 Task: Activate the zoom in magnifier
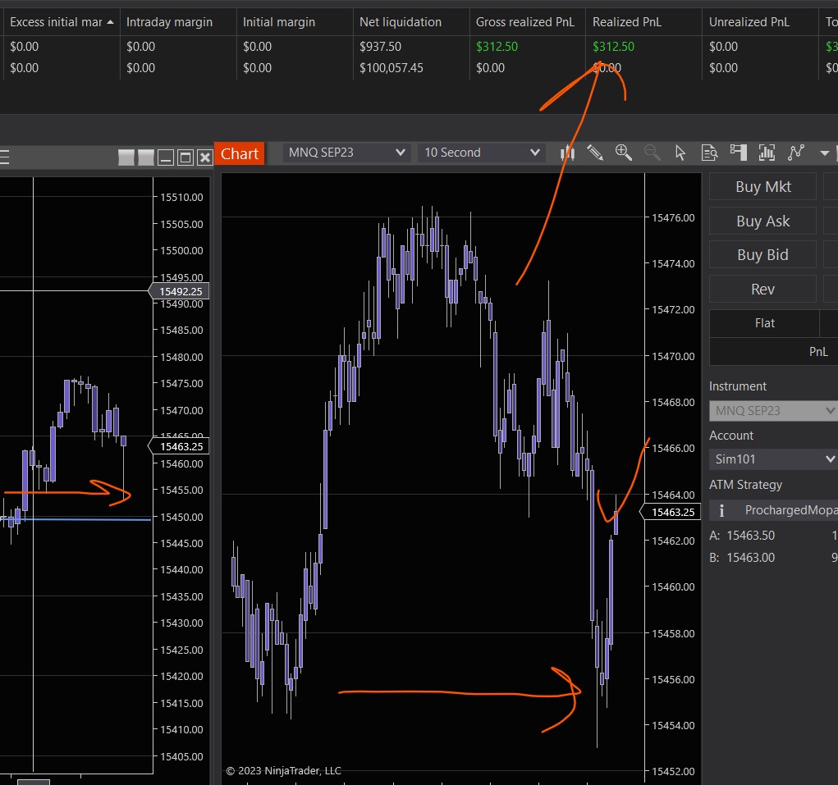(623, 153)
